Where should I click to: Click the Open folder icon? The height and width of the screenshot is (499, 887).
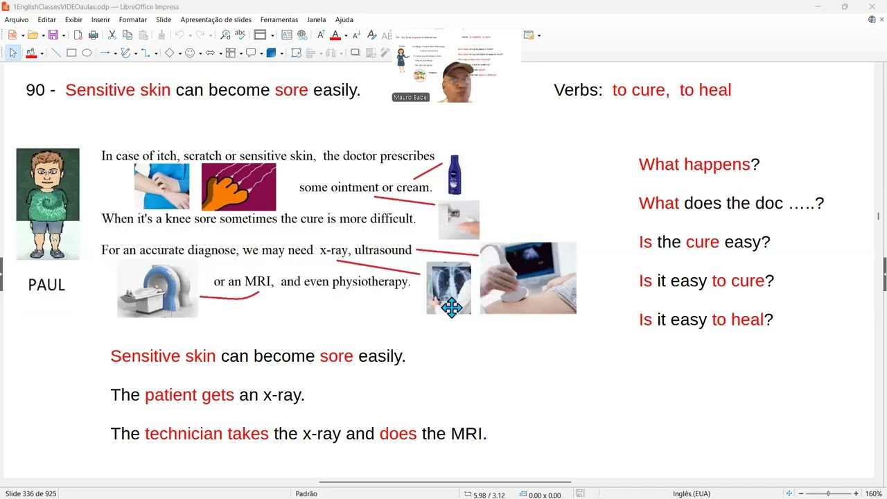pos(32,35)
